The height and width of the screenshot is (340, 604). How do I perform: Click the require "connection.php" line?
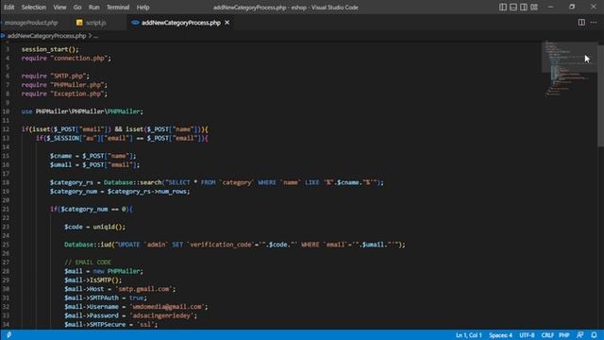66,59
